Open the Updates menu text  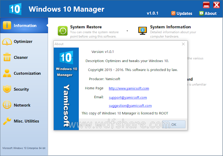tap(184, 14)
